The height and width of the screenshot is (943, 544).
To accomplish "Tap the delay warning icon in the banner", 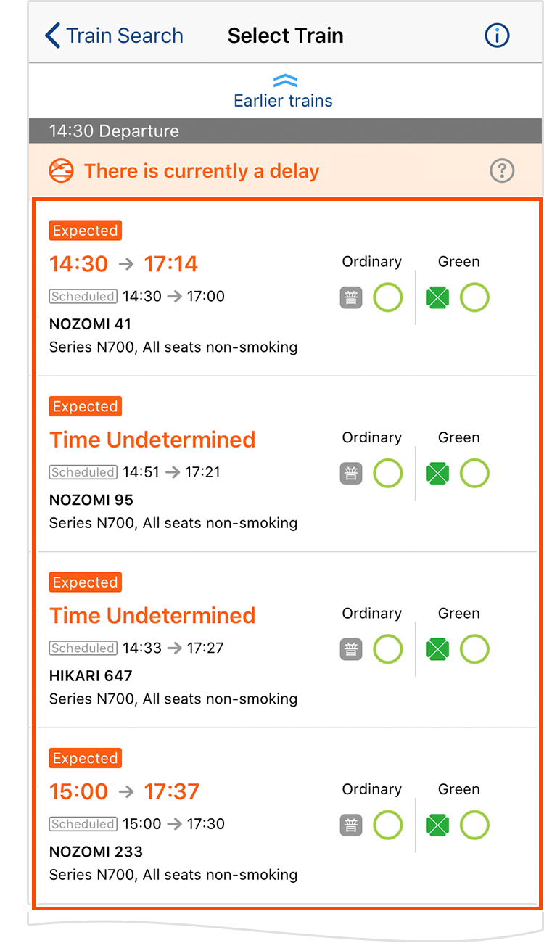I will click(x=62, y=171).
